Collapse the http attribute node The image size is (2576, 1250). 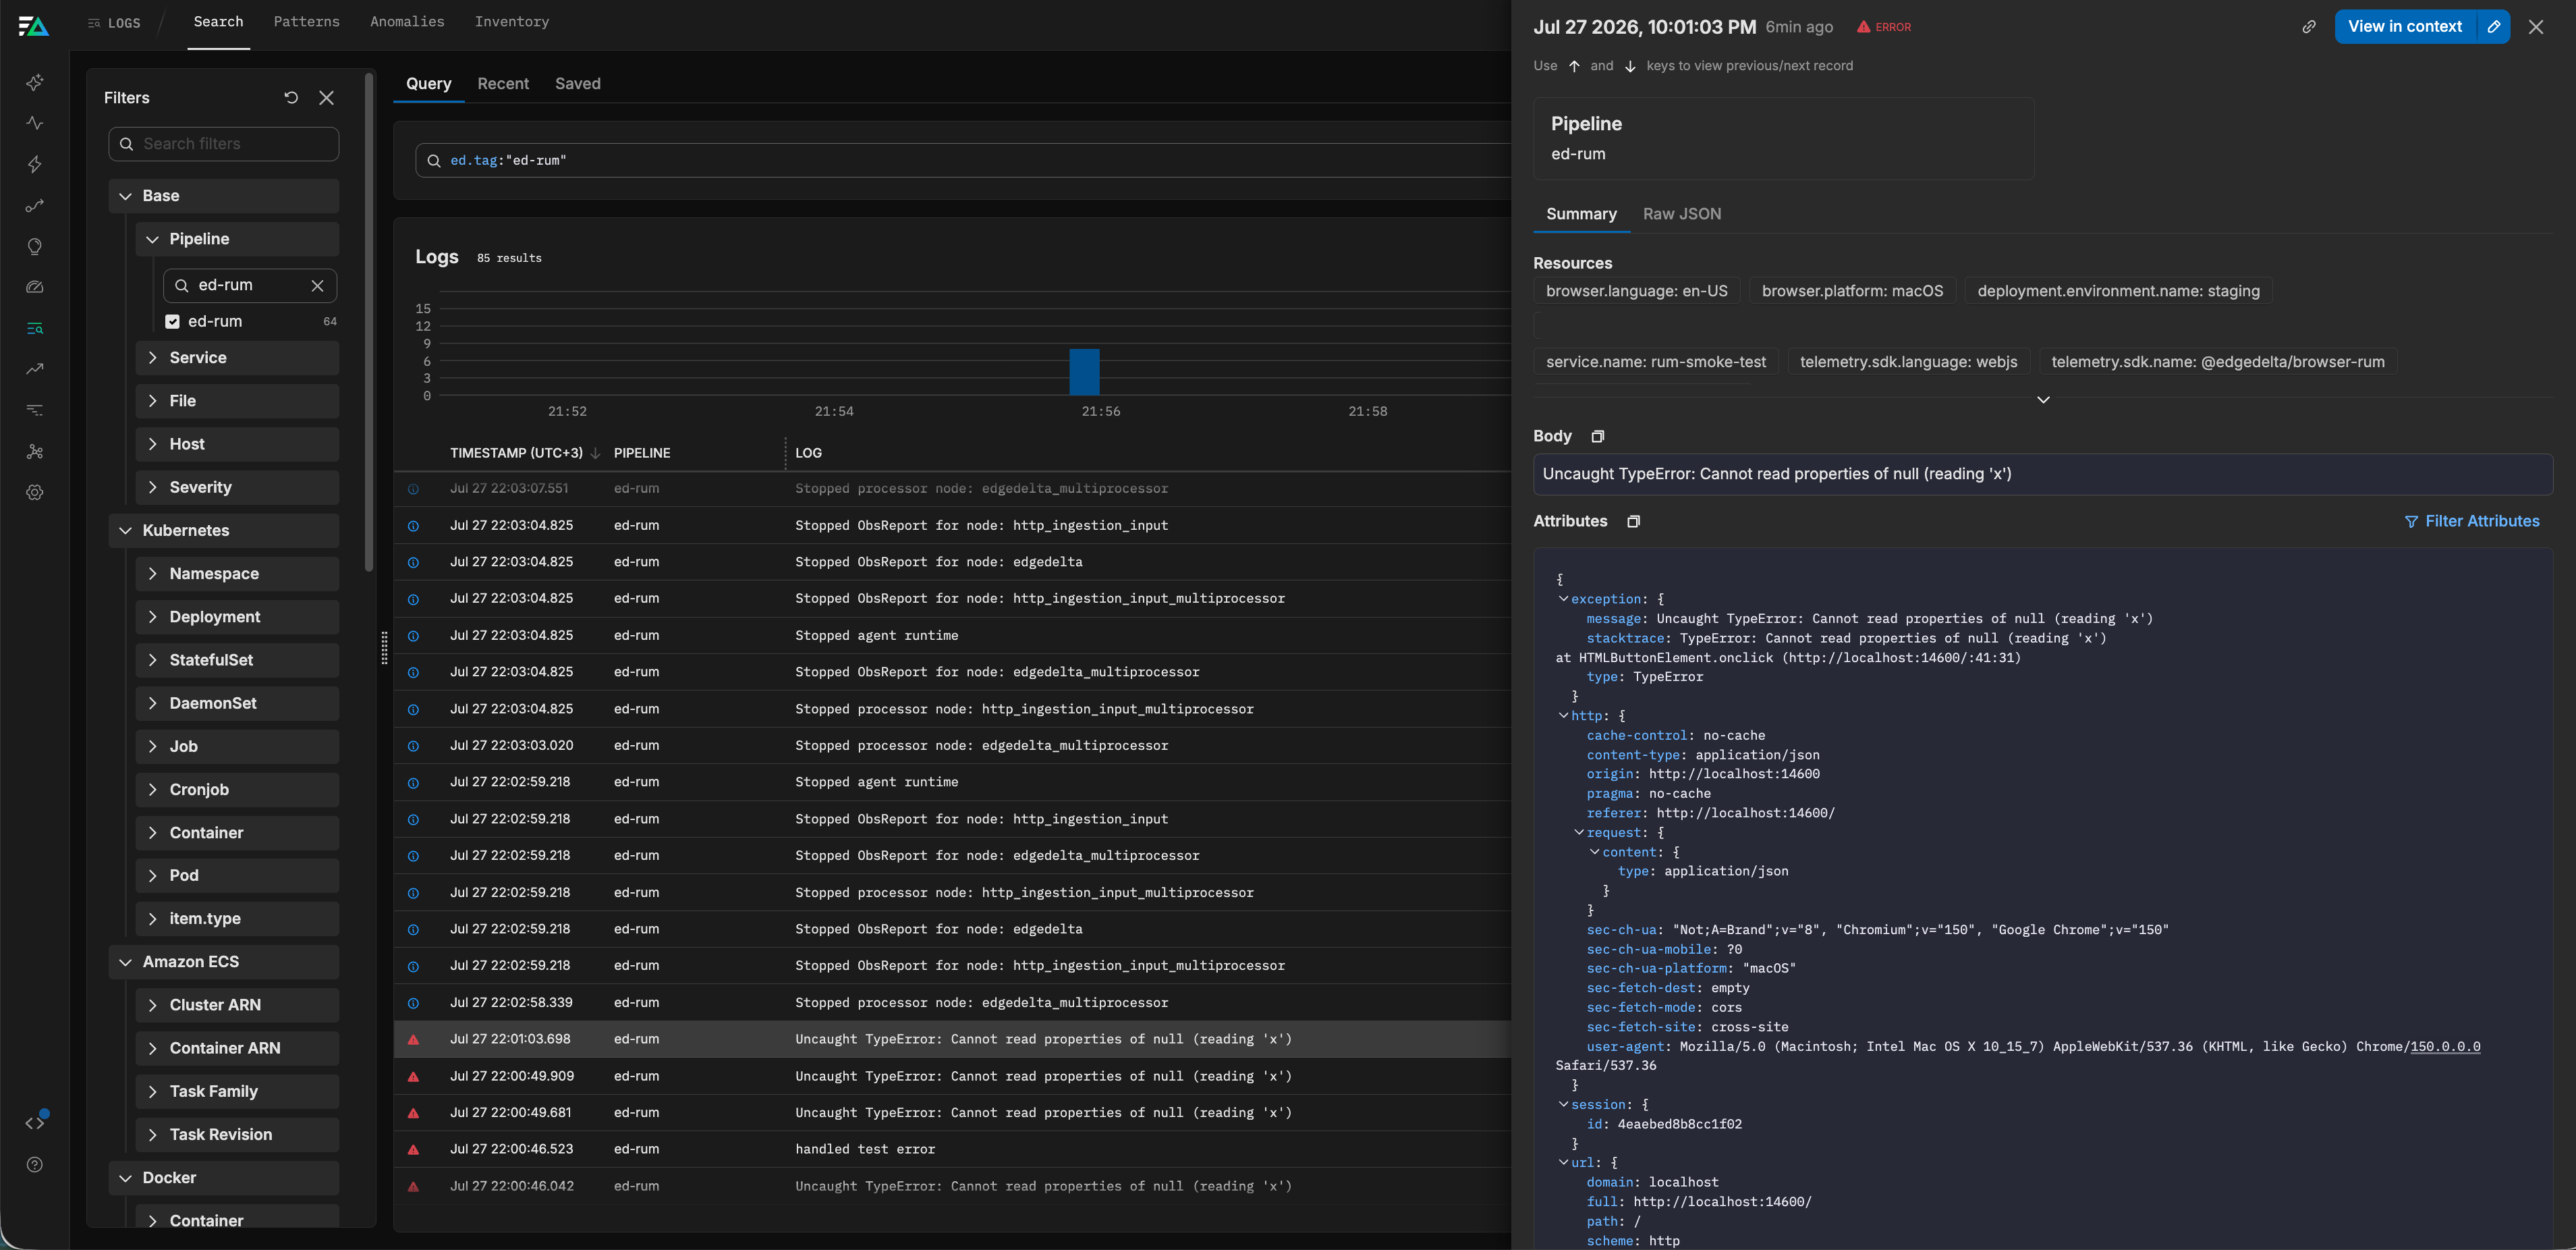click(x=1563, y=716)
